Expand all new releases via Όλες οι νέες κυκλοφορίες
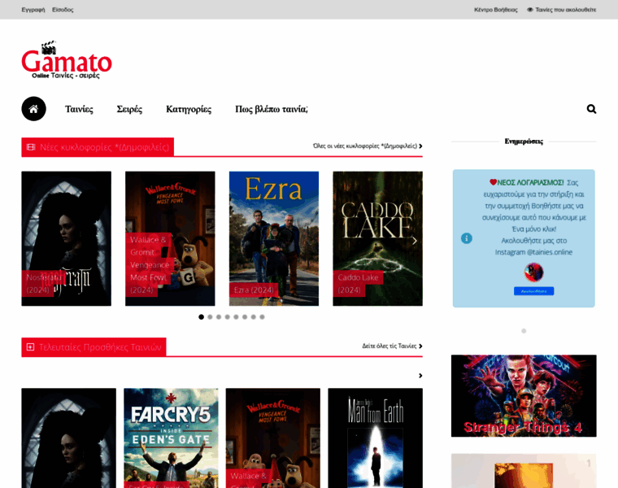This screenshot has width=618, height=488. [368, 146]
